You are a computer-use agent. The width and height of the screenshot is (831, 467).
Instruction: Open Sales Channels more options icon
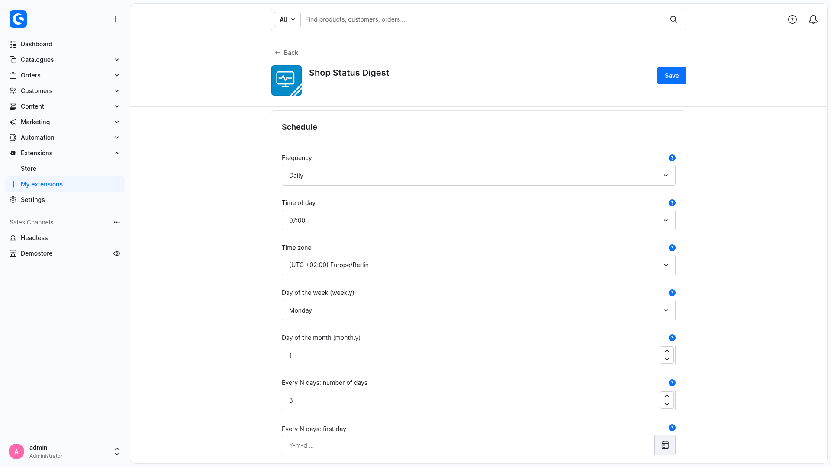117,222
